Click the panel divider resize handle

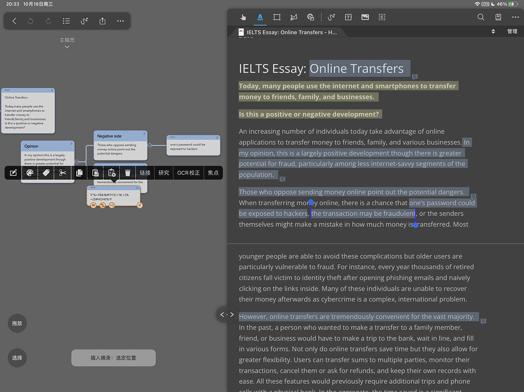(x=227, y=314)
